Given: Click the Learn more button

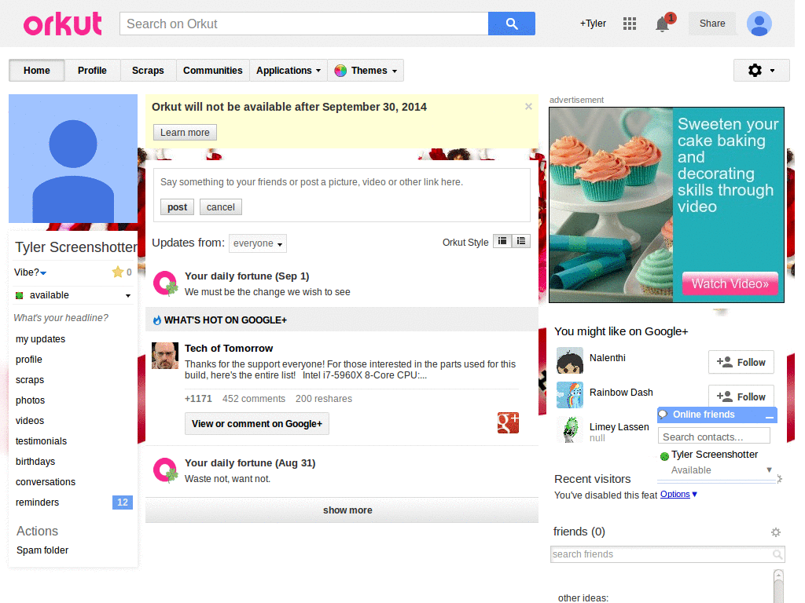Looking at the screenshot, I should click(x=185, y=132).
